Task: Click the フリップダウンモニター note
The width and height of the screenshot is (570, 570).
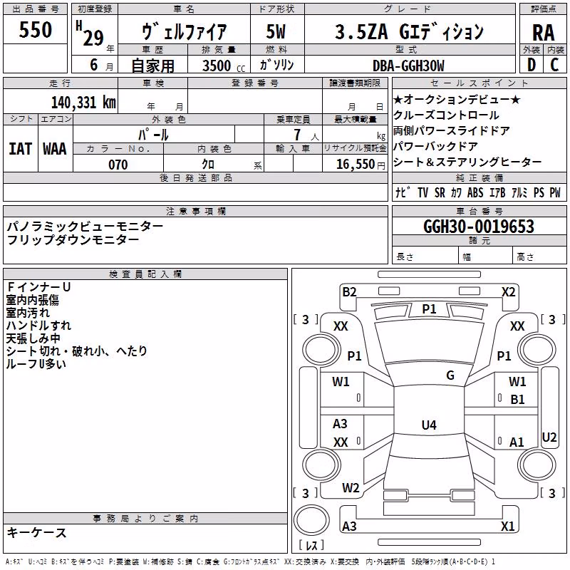Action: (x=73, y=239)
